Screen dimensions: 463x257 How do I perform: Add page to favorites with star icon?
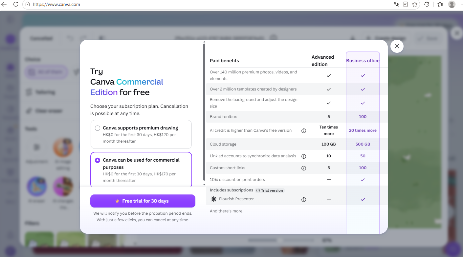coord(415,4)
